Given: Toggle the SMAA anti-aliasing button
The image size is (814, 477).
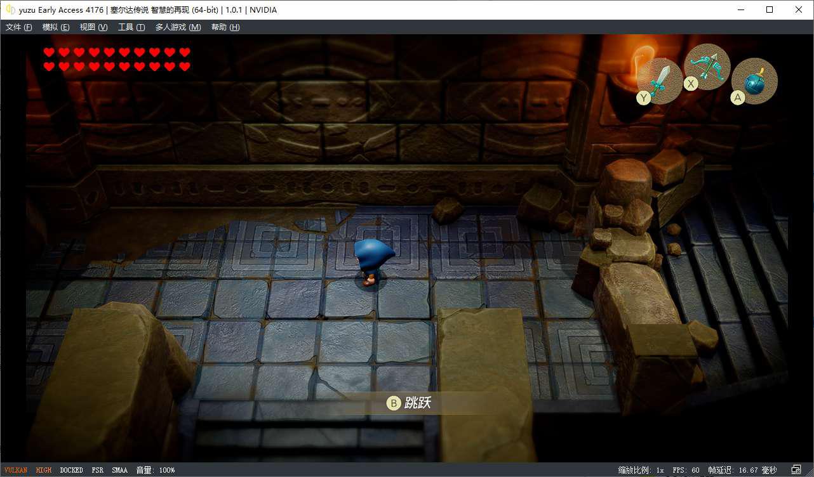Looking at the screenshot, I should pos(119,470).
